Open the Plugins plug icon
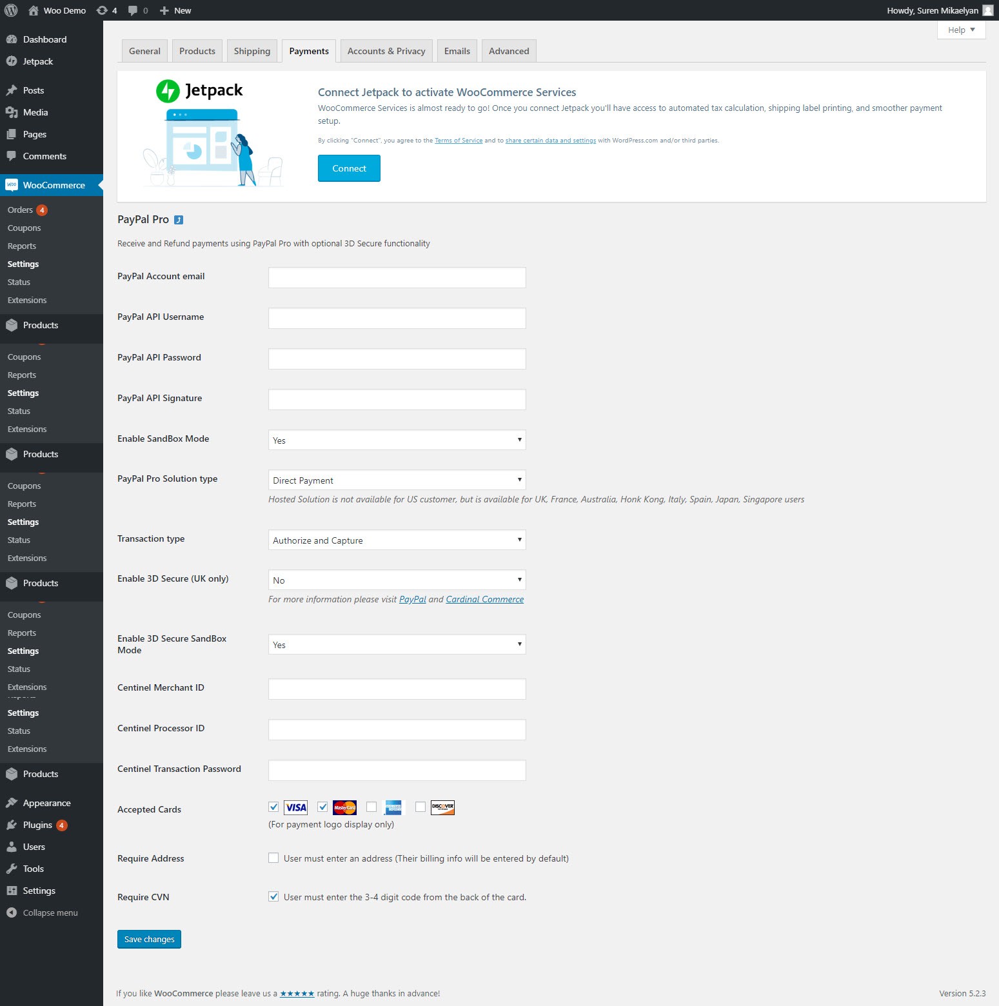The image size is (999, 1006). (12, 825)
